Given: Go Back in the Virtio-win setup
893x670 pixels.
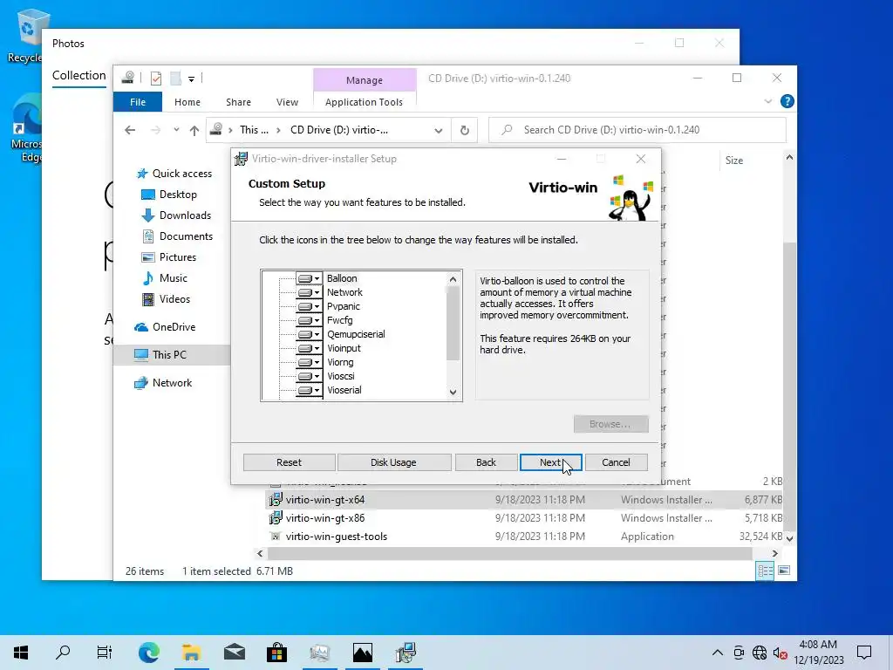Looking at the screenshot, I should point(486,462).
